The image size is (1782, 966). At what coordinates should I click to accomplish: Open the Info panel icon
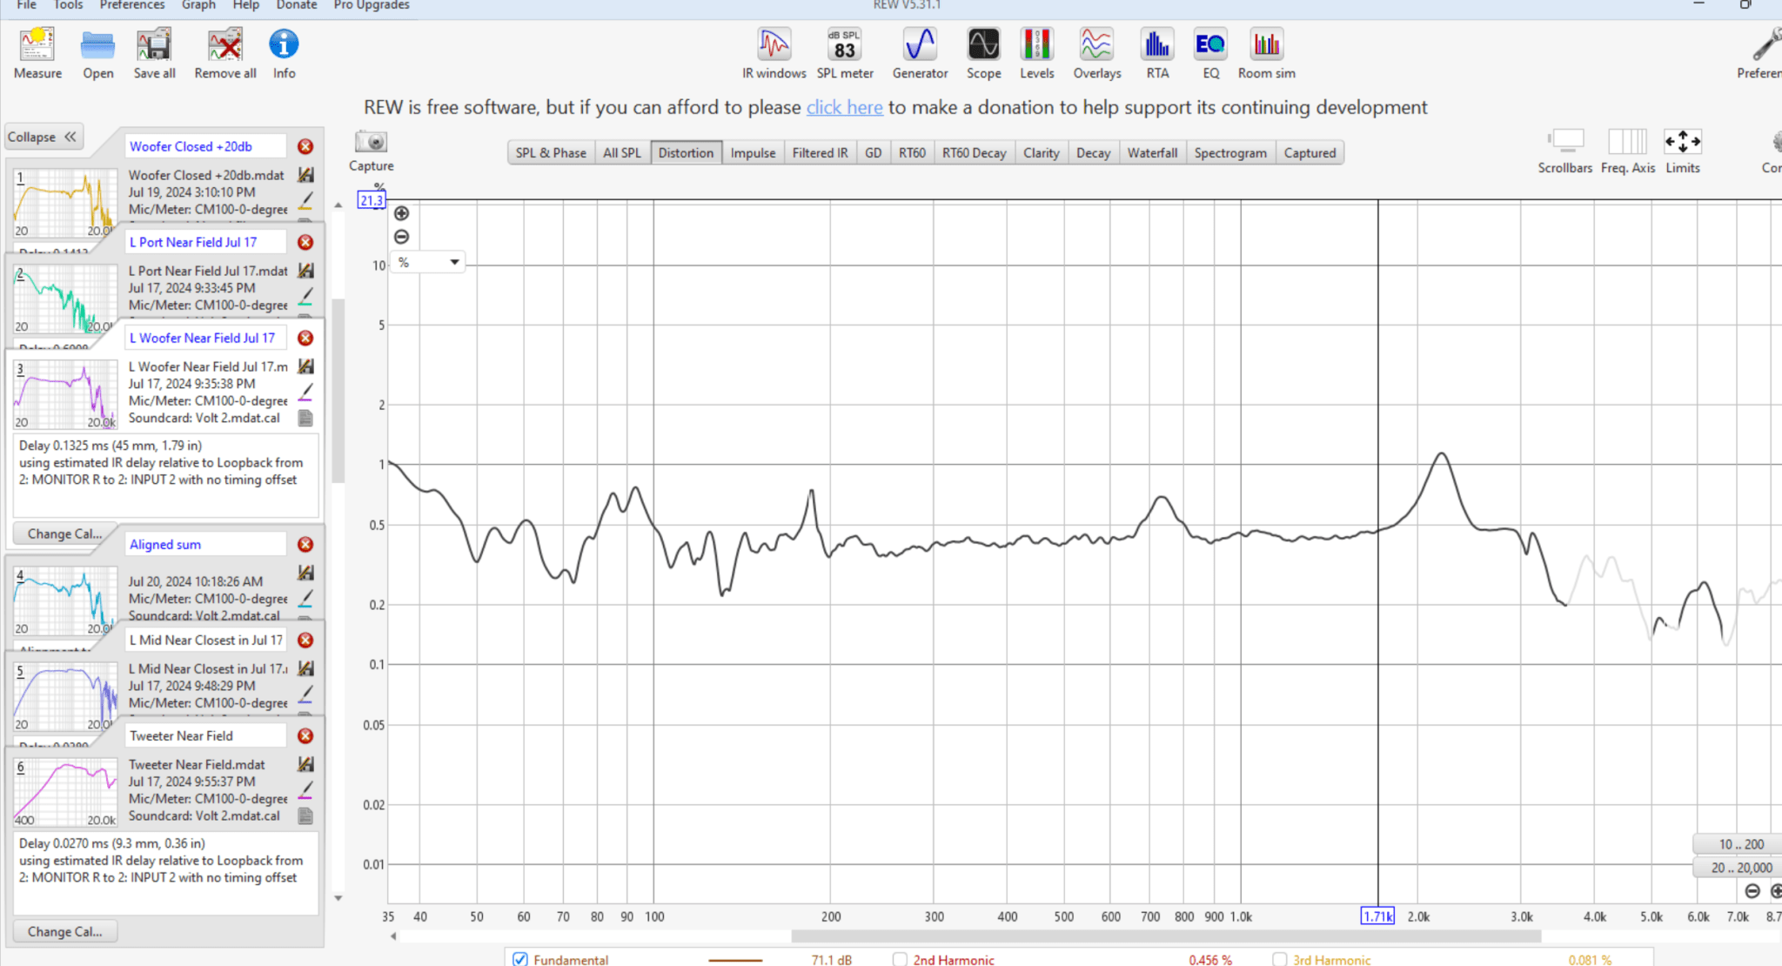click(x=284, y=53)
